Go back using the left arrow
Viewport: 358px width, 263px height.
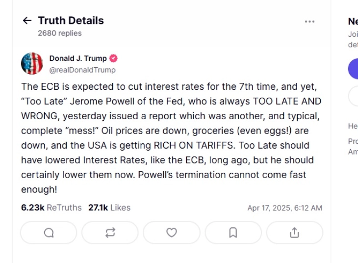[27, 21]
